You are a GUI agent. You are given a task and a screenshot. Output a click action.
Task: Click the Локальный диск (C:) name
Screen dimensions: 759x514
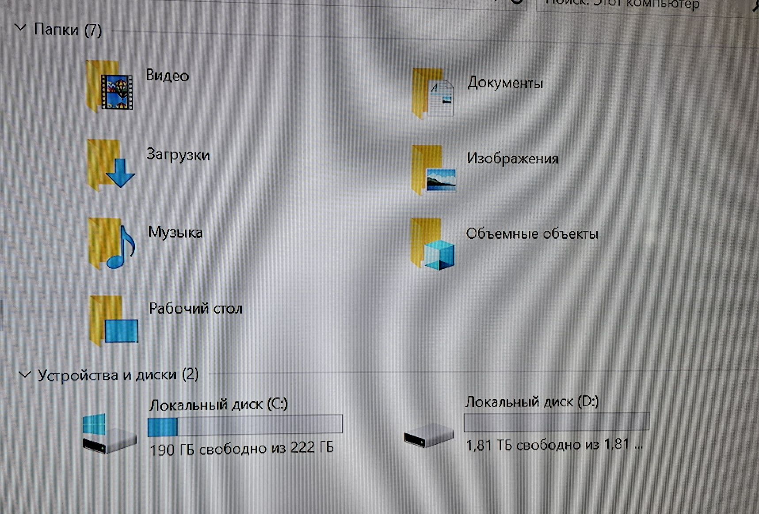pyautogui.click(x=218, y=404)
